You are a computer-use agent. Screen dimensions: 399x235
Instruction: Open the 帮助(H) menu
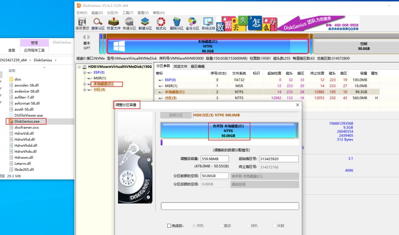click(159, 13)
